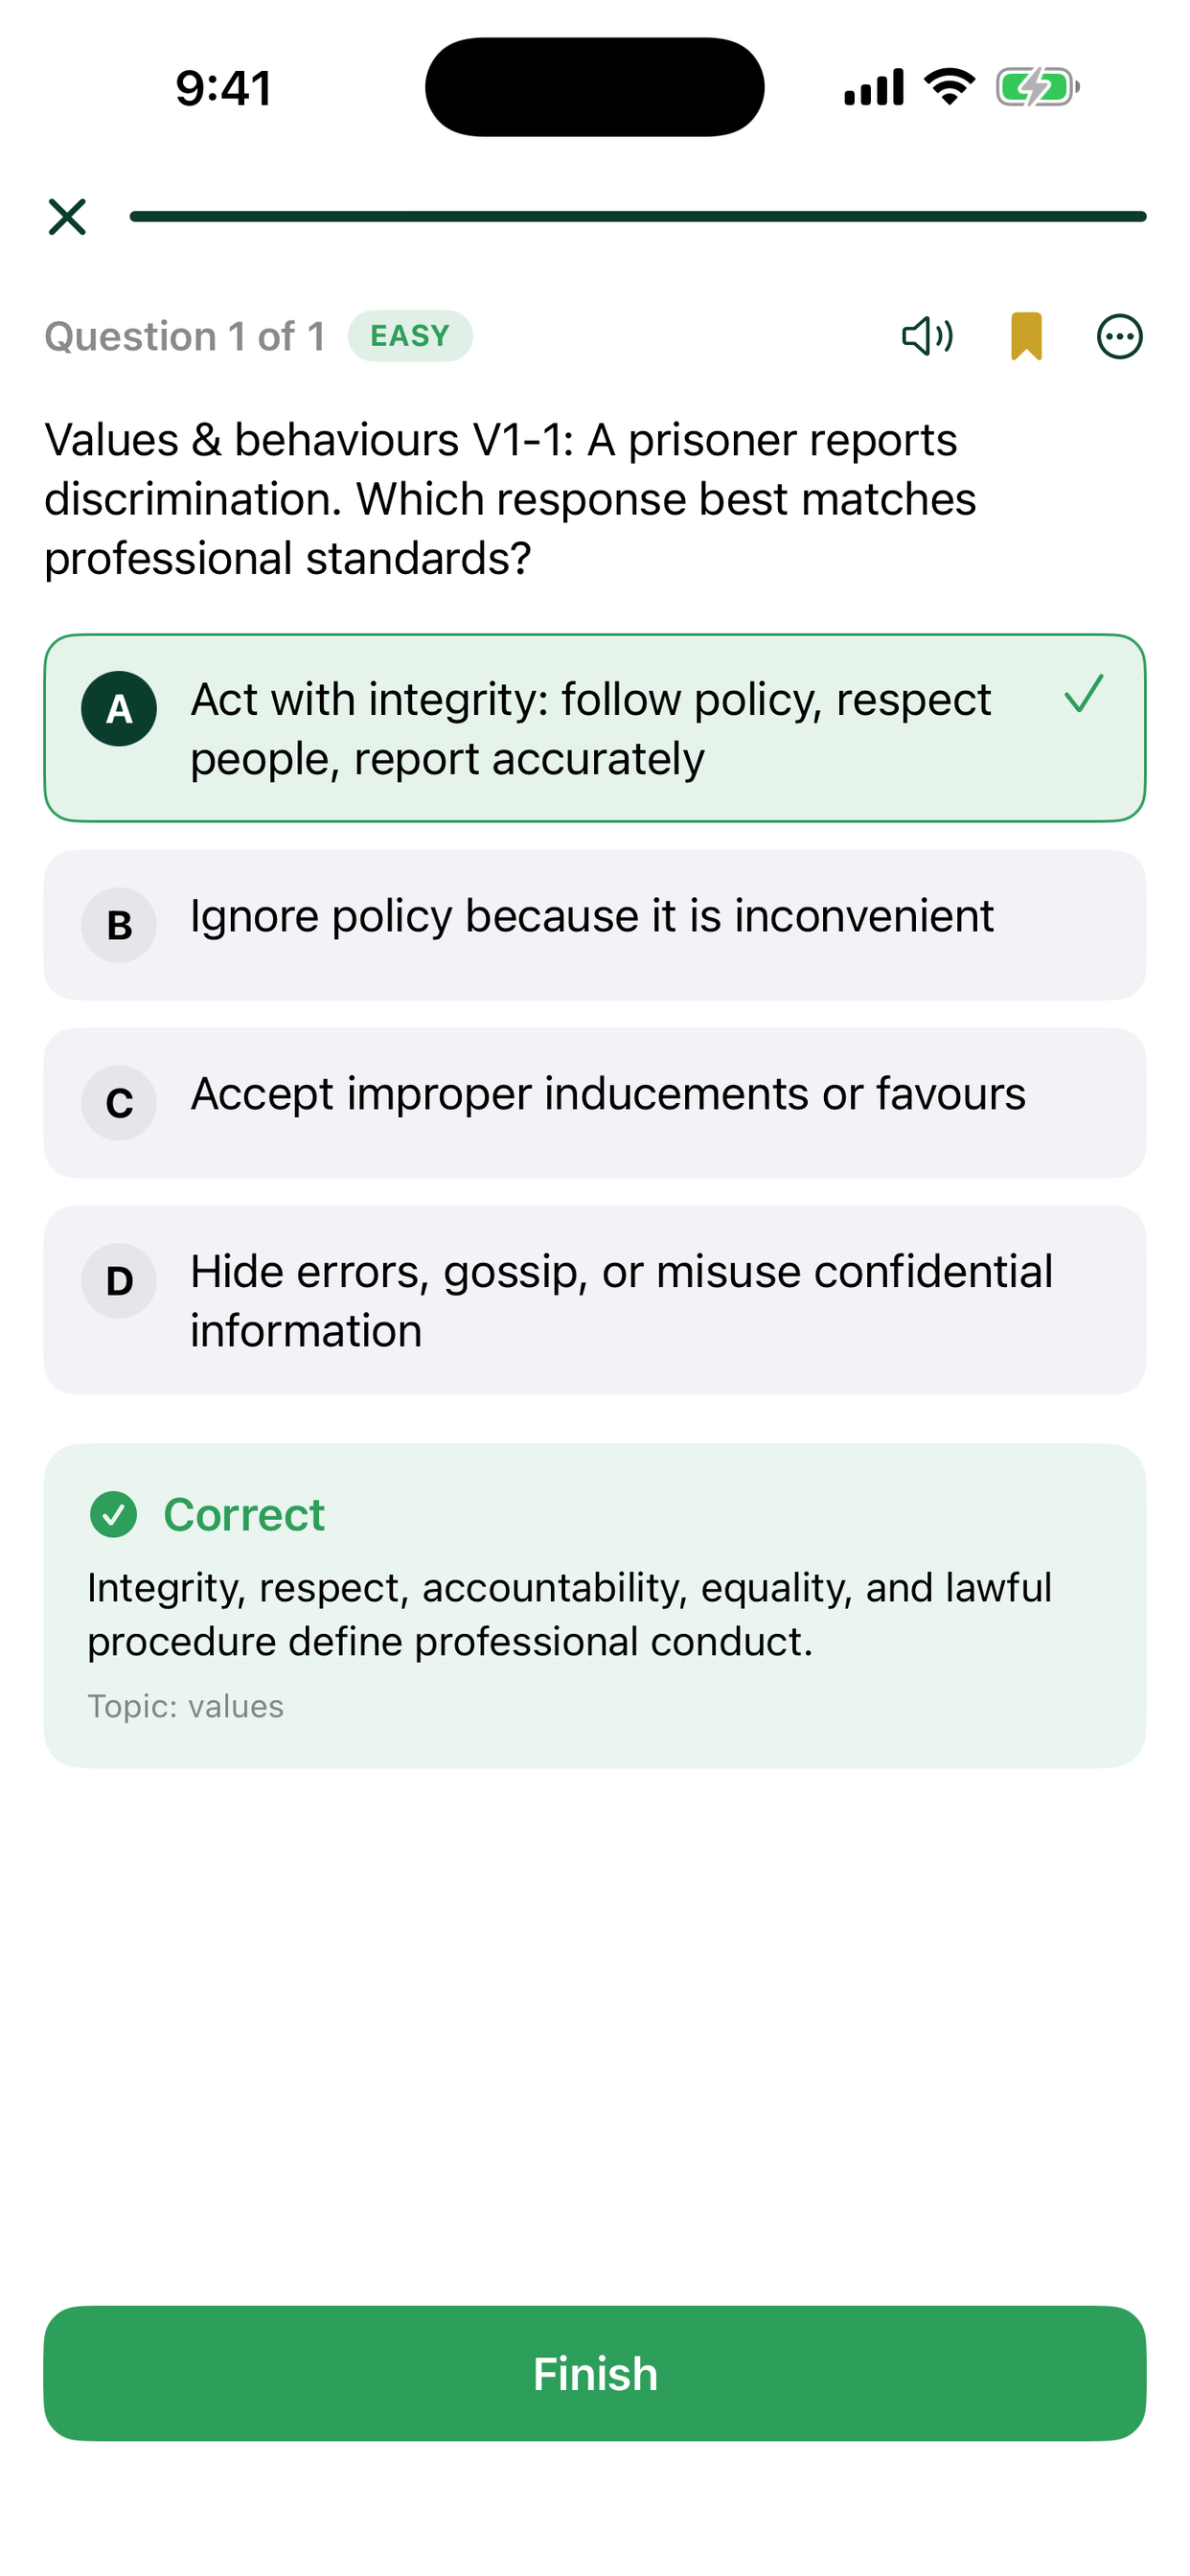Choose answer D Hide errors, gossip
The image size is (1190, 2576).
click(595, 1300)
